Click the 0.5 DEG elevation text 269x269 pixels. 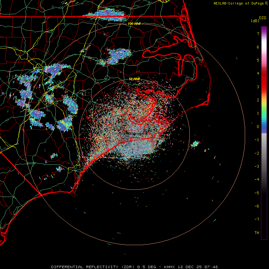coord(147,267)
